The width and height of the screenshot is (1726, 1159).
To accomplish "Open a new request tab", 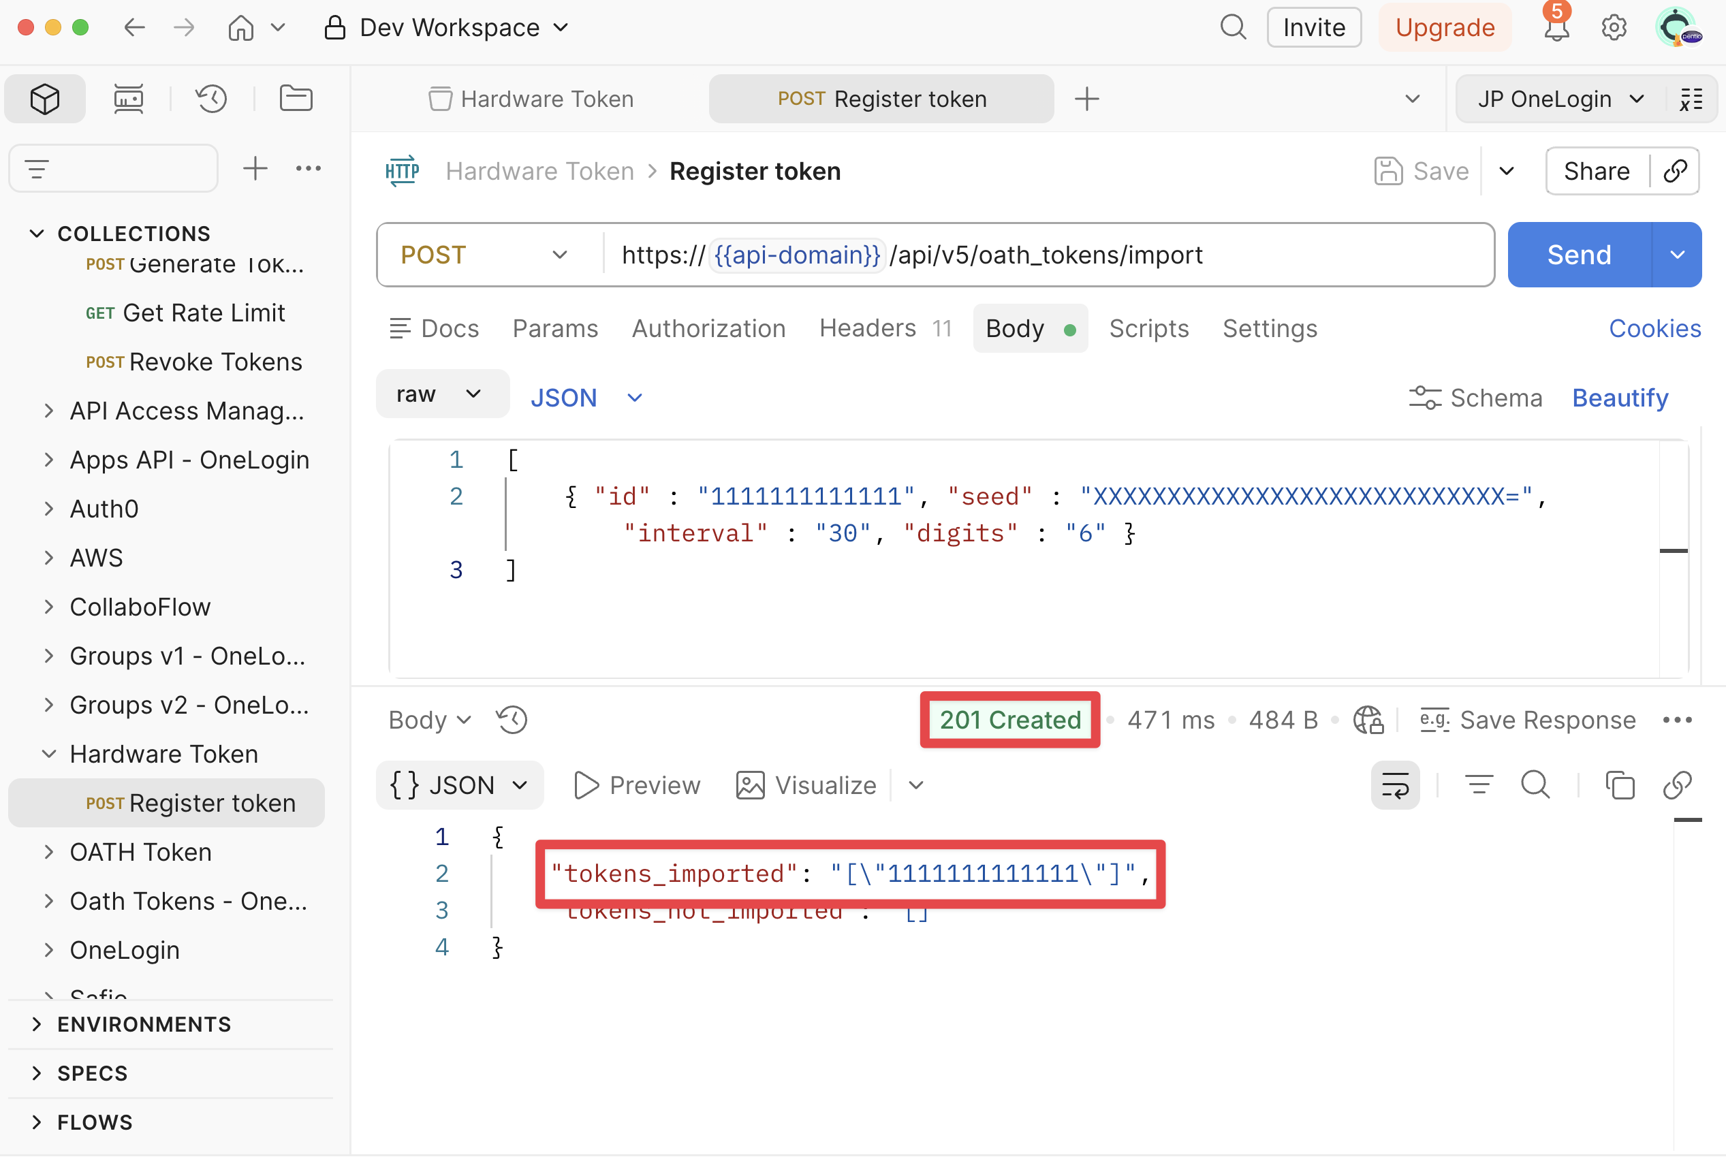I will pos(1086,98).
